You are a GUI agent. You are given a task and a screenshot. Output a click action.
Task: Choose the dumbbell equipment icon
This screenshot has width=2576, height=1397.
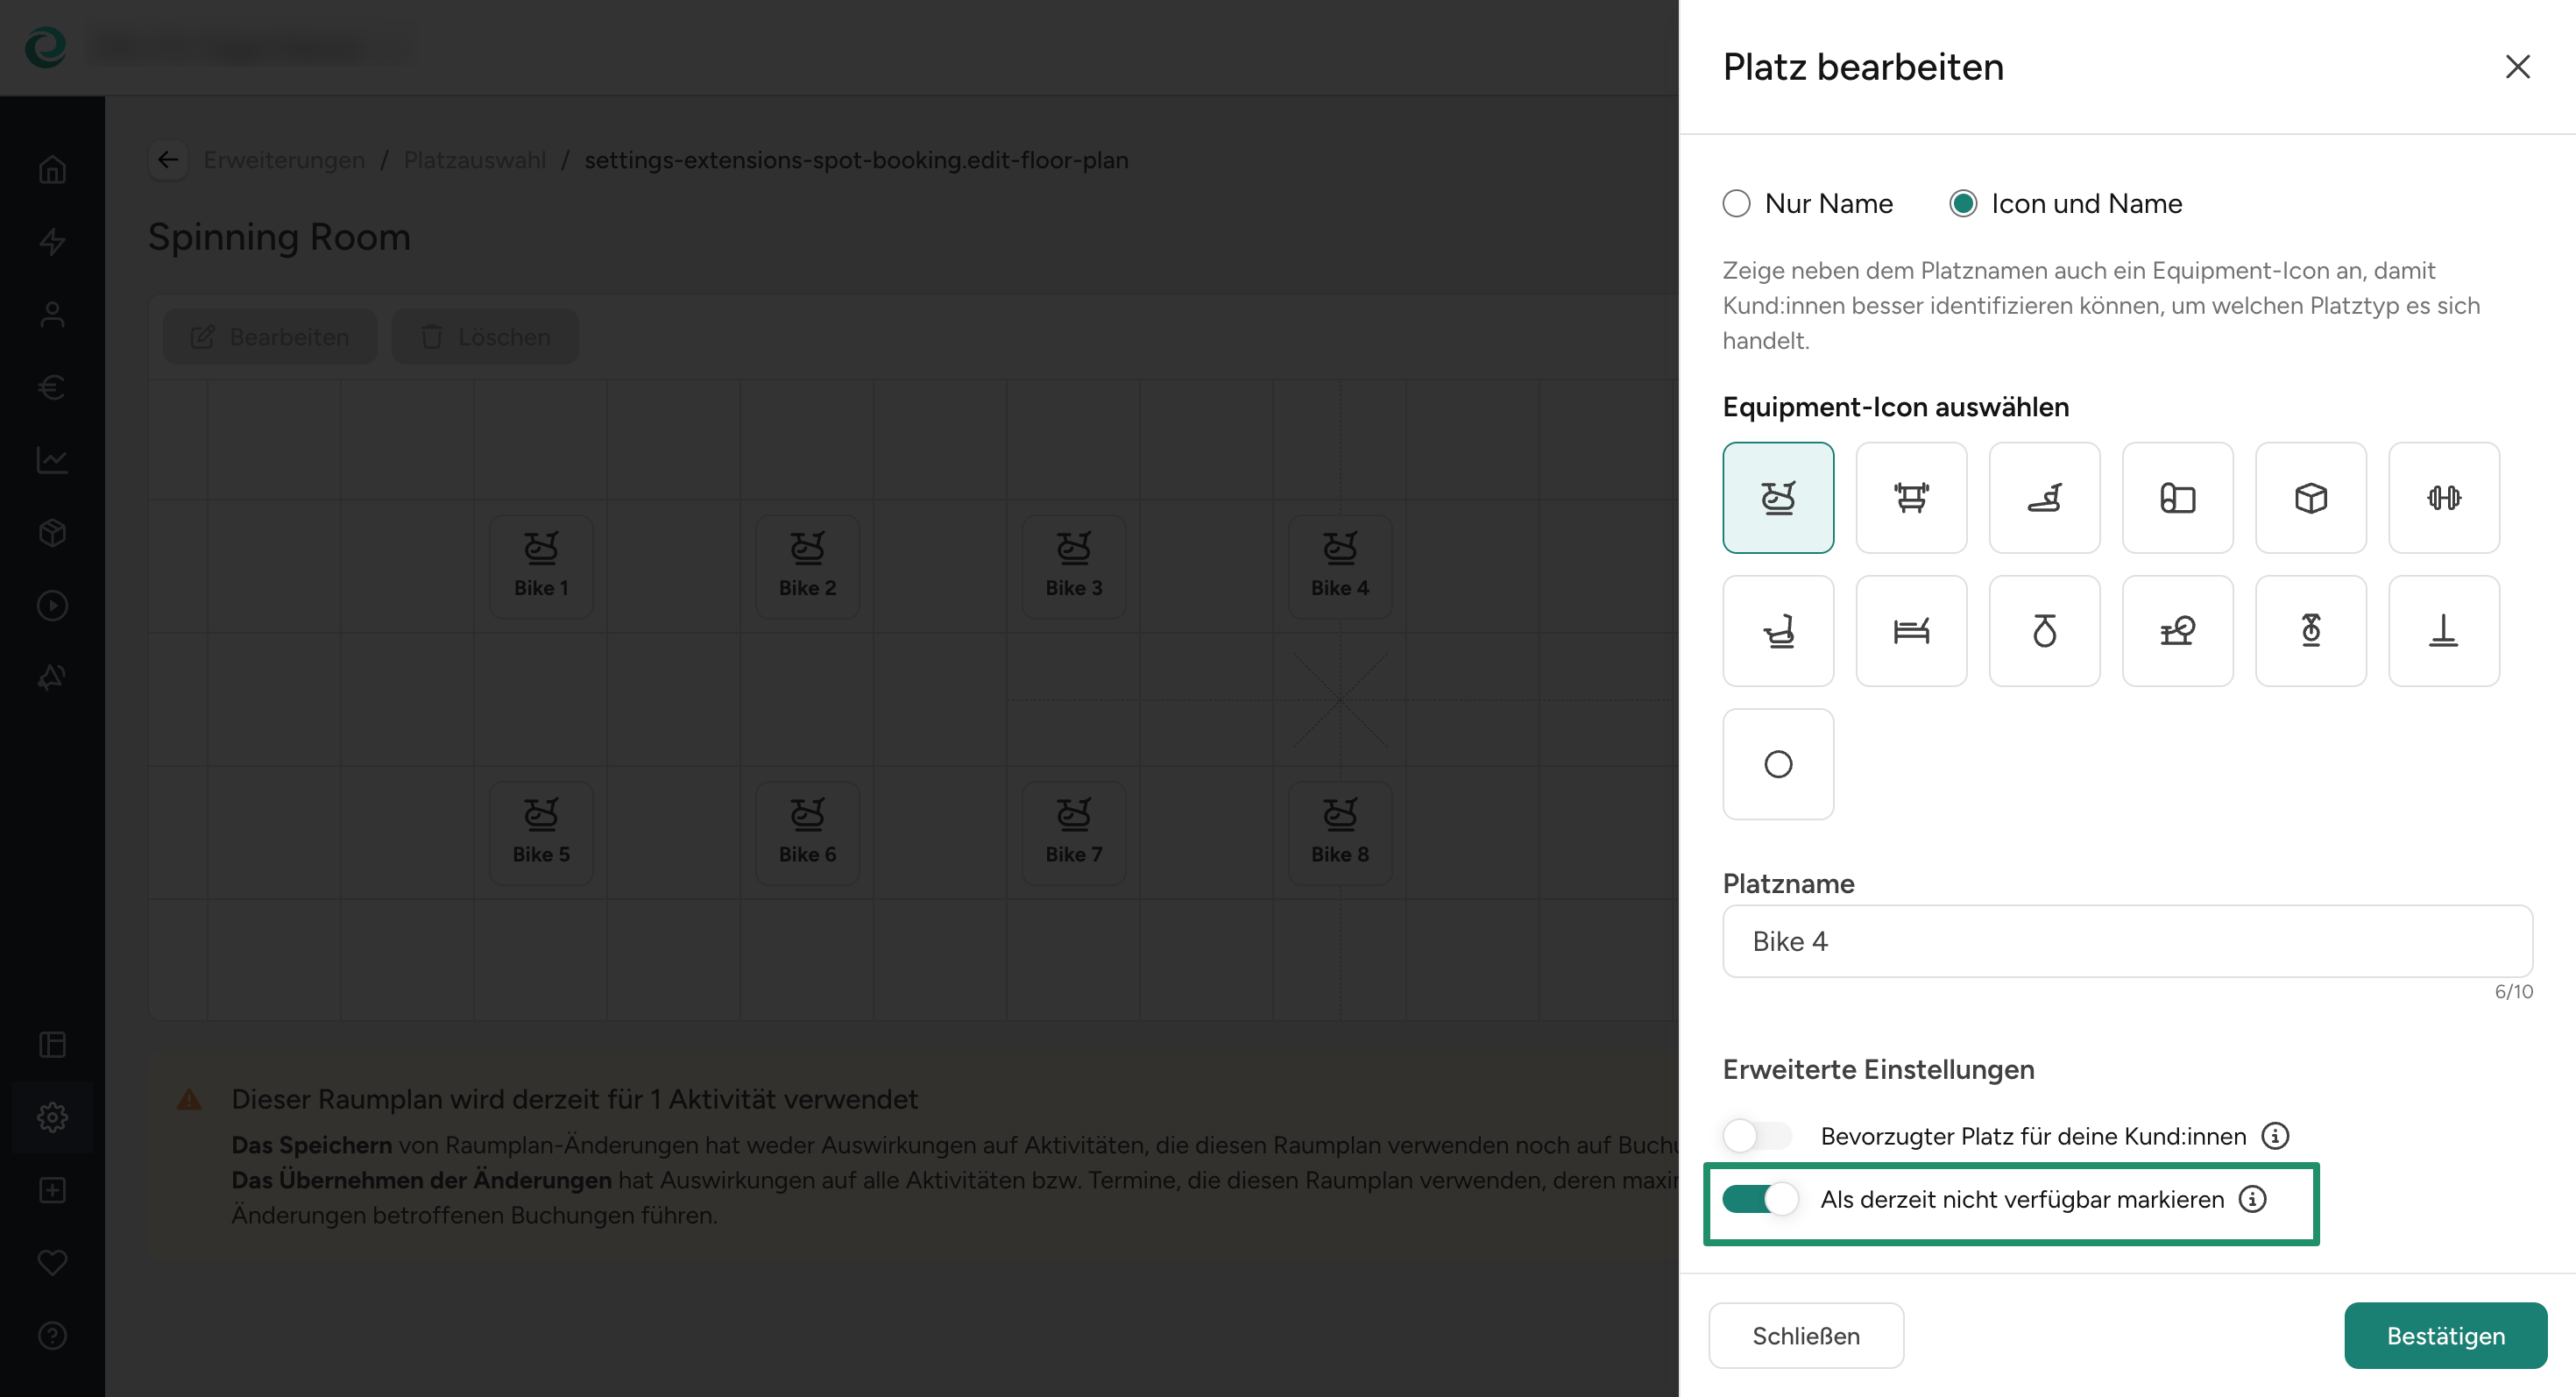pos(2443,497)
